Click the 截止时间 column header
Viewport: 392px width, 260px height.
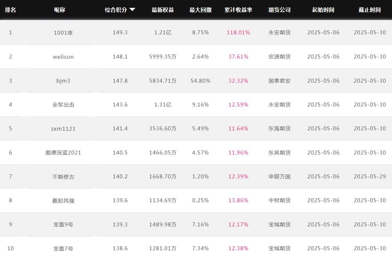(x=370, y=10)
